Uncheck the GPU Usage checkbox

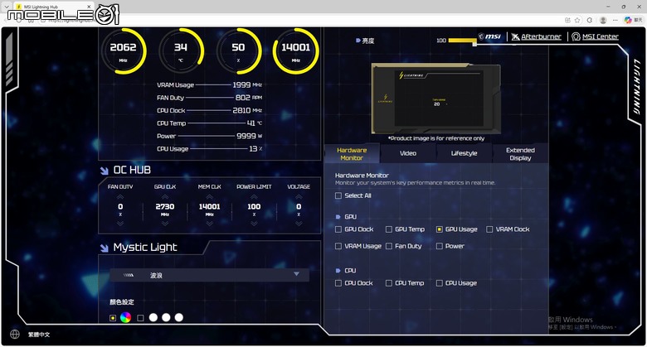pos(440,229)
